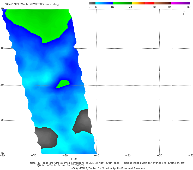Click the longitude axis label "-50"
Screen dimensions: 193x170
65,155
